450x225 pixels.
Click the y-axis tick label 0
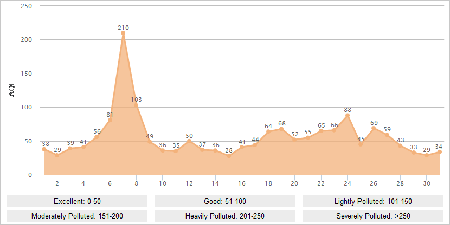point(30,175)
